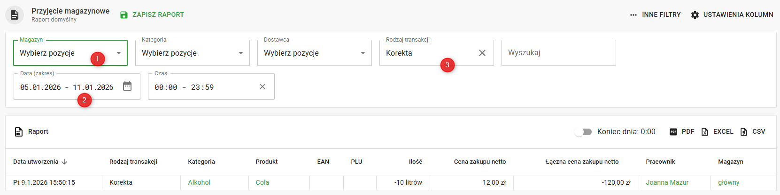Viewport: 780px width, 195px height.
Task: Click into the Wyszukaj search field
Action: click(558, 53)
